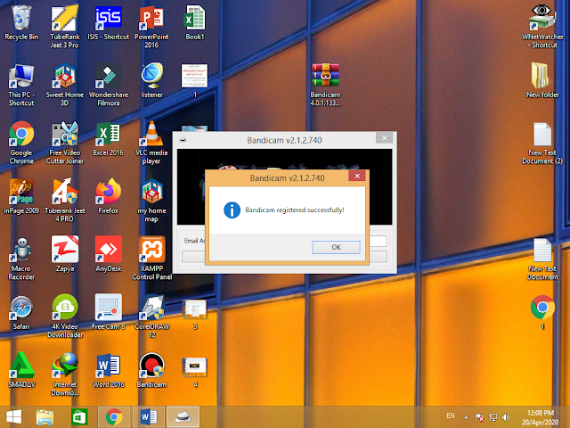This screenshot has width=570, height=428.
Task: Click the taskbar clock and date
Action: (541, 417)
